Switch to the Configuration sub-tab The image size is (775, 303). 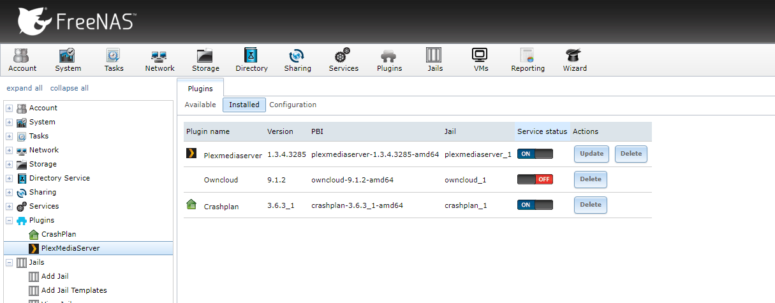pos(293,105)
